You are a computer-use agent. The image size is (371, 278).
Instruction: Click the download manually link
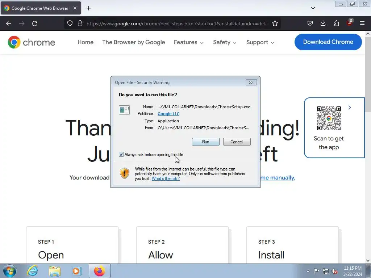click(278, 178)
